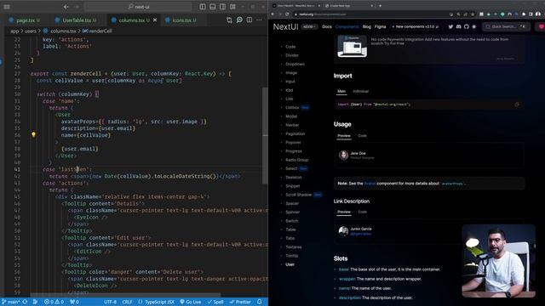This screenshot has height=306, width=545.
Task: Open errors and warnings status indicator
Action: (x=54, y=302)
